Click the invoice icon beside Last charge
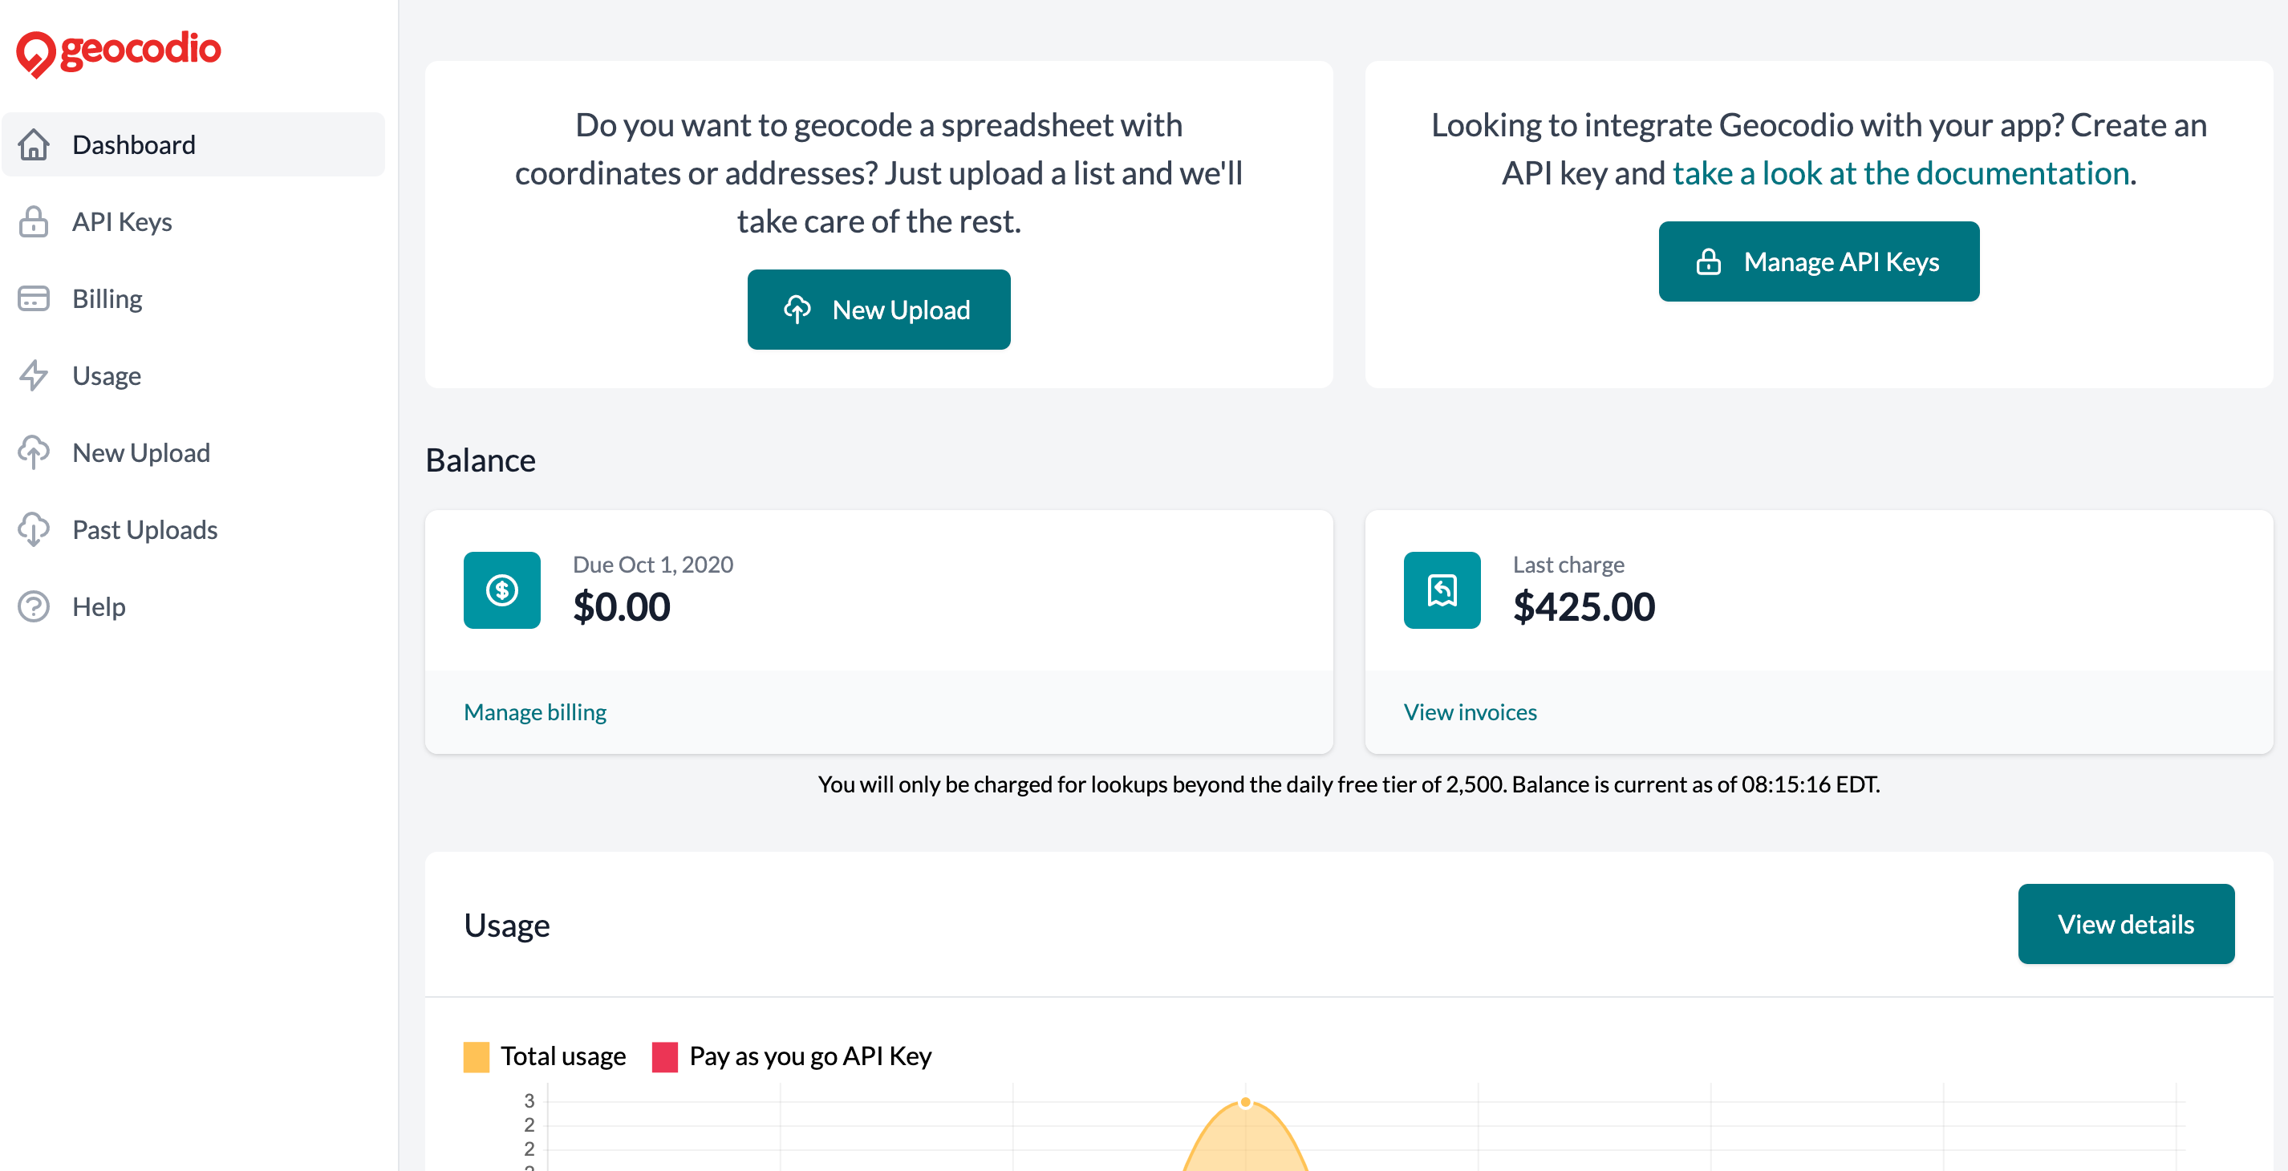The height and width of the screenshot is (1171, 2288). [1442, 590]
